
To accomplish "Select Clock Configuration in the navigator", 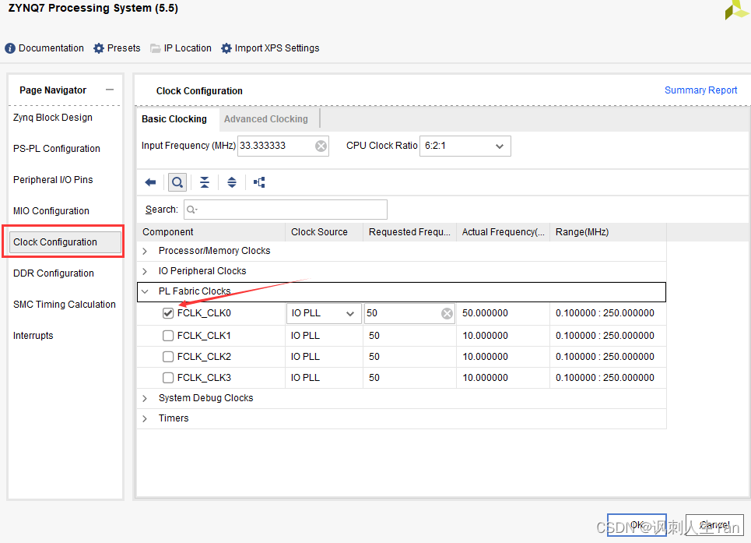I will pos(65,242).
